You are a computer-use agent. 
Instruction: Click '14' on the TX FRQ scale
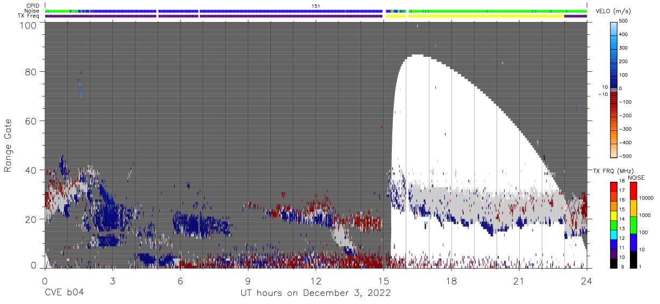pos(622,219)
